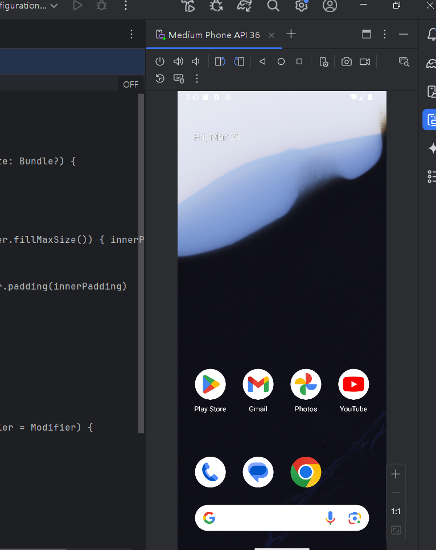Lower emulator volume with Volume Down
This screenshot has height=550, width=436.
click(x=196, y=62)
